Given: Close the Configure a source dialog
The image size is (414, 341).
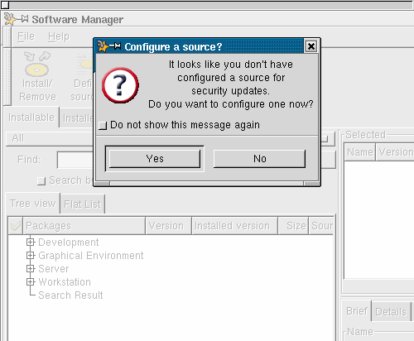Looking at the screenshot, I should (311, 46).
